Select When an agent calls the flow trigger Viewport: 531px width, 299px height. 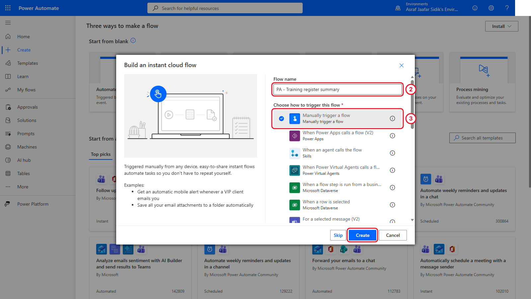point(338,153)
